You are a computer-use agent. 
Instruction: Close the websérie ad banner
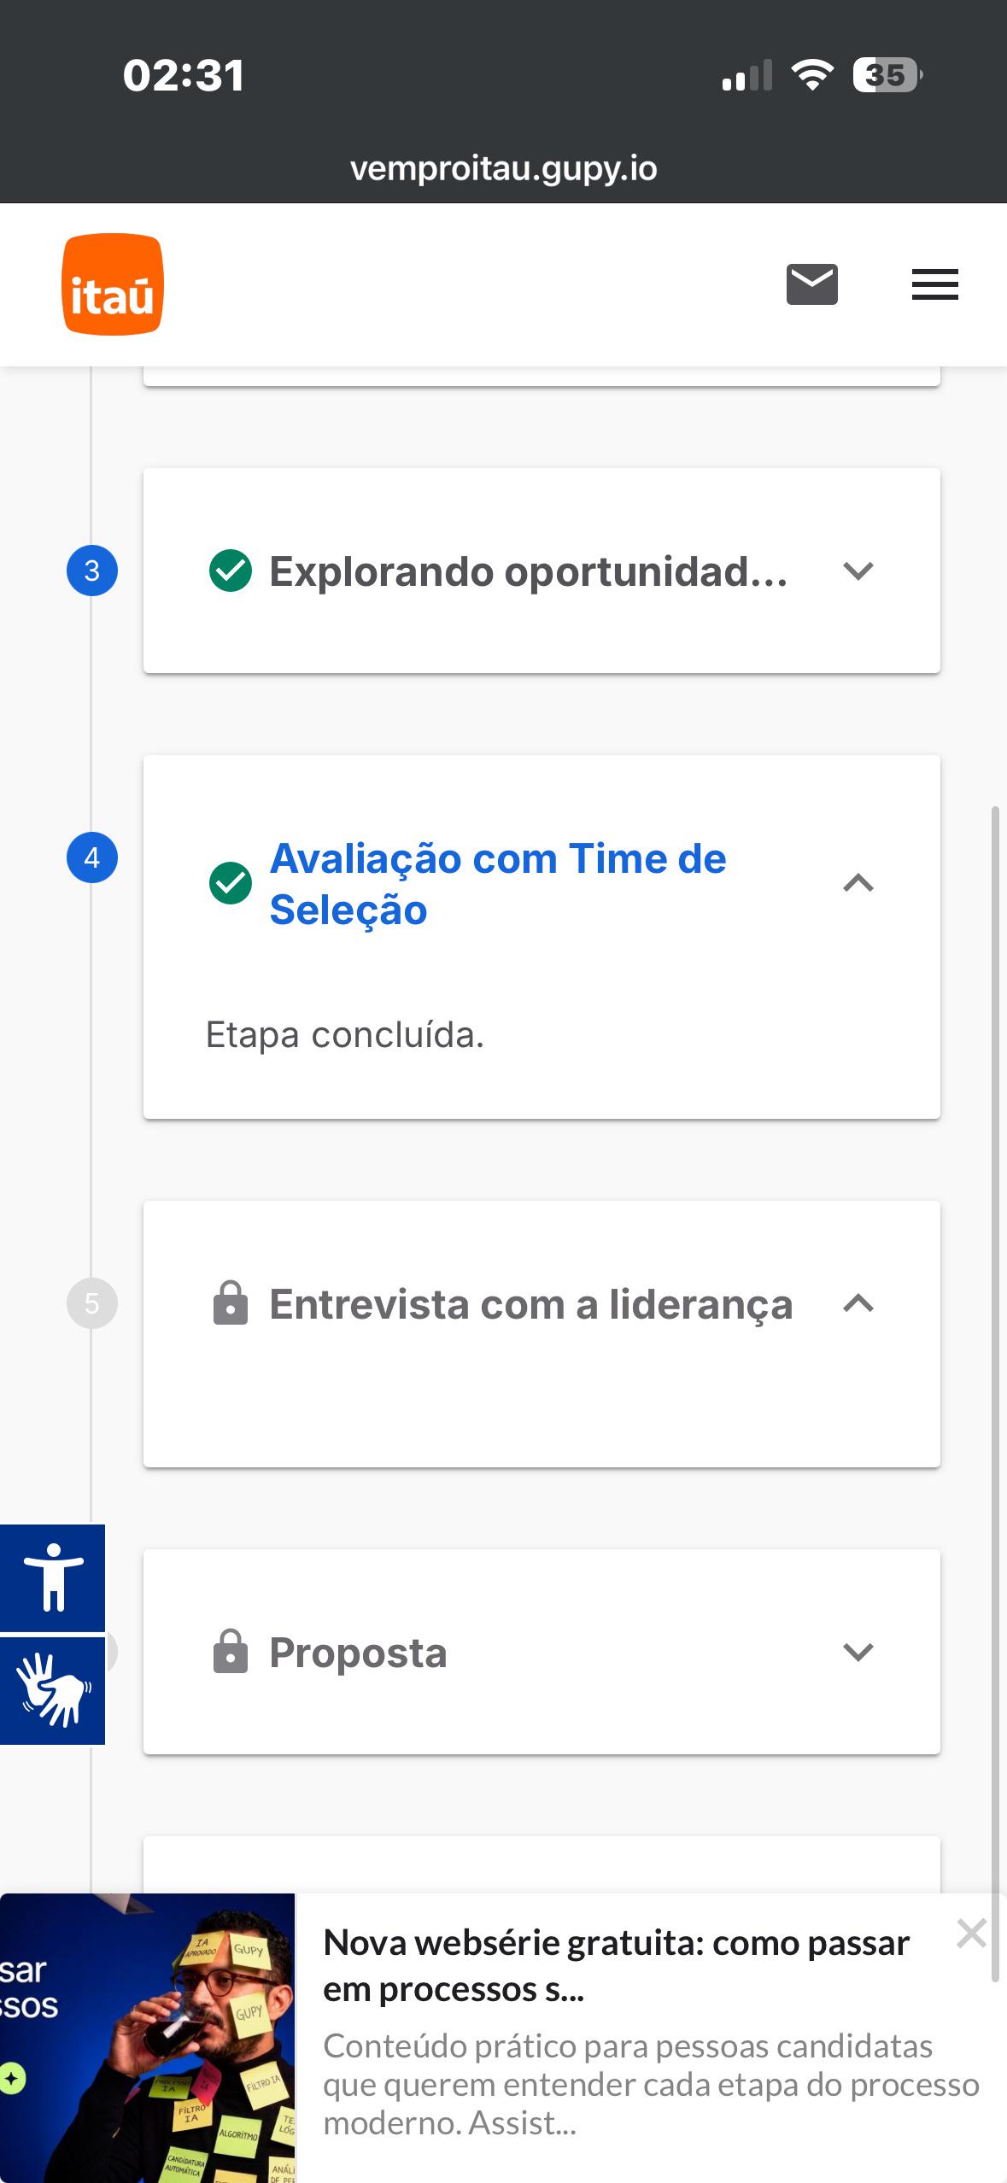tap(972, 1933)
